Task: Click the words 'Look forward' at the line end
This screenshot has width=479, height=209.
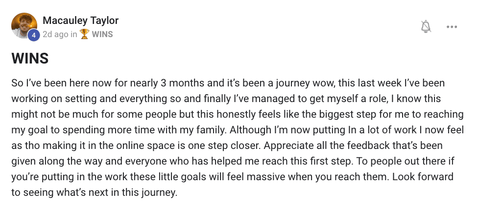Action: point(423,177)
